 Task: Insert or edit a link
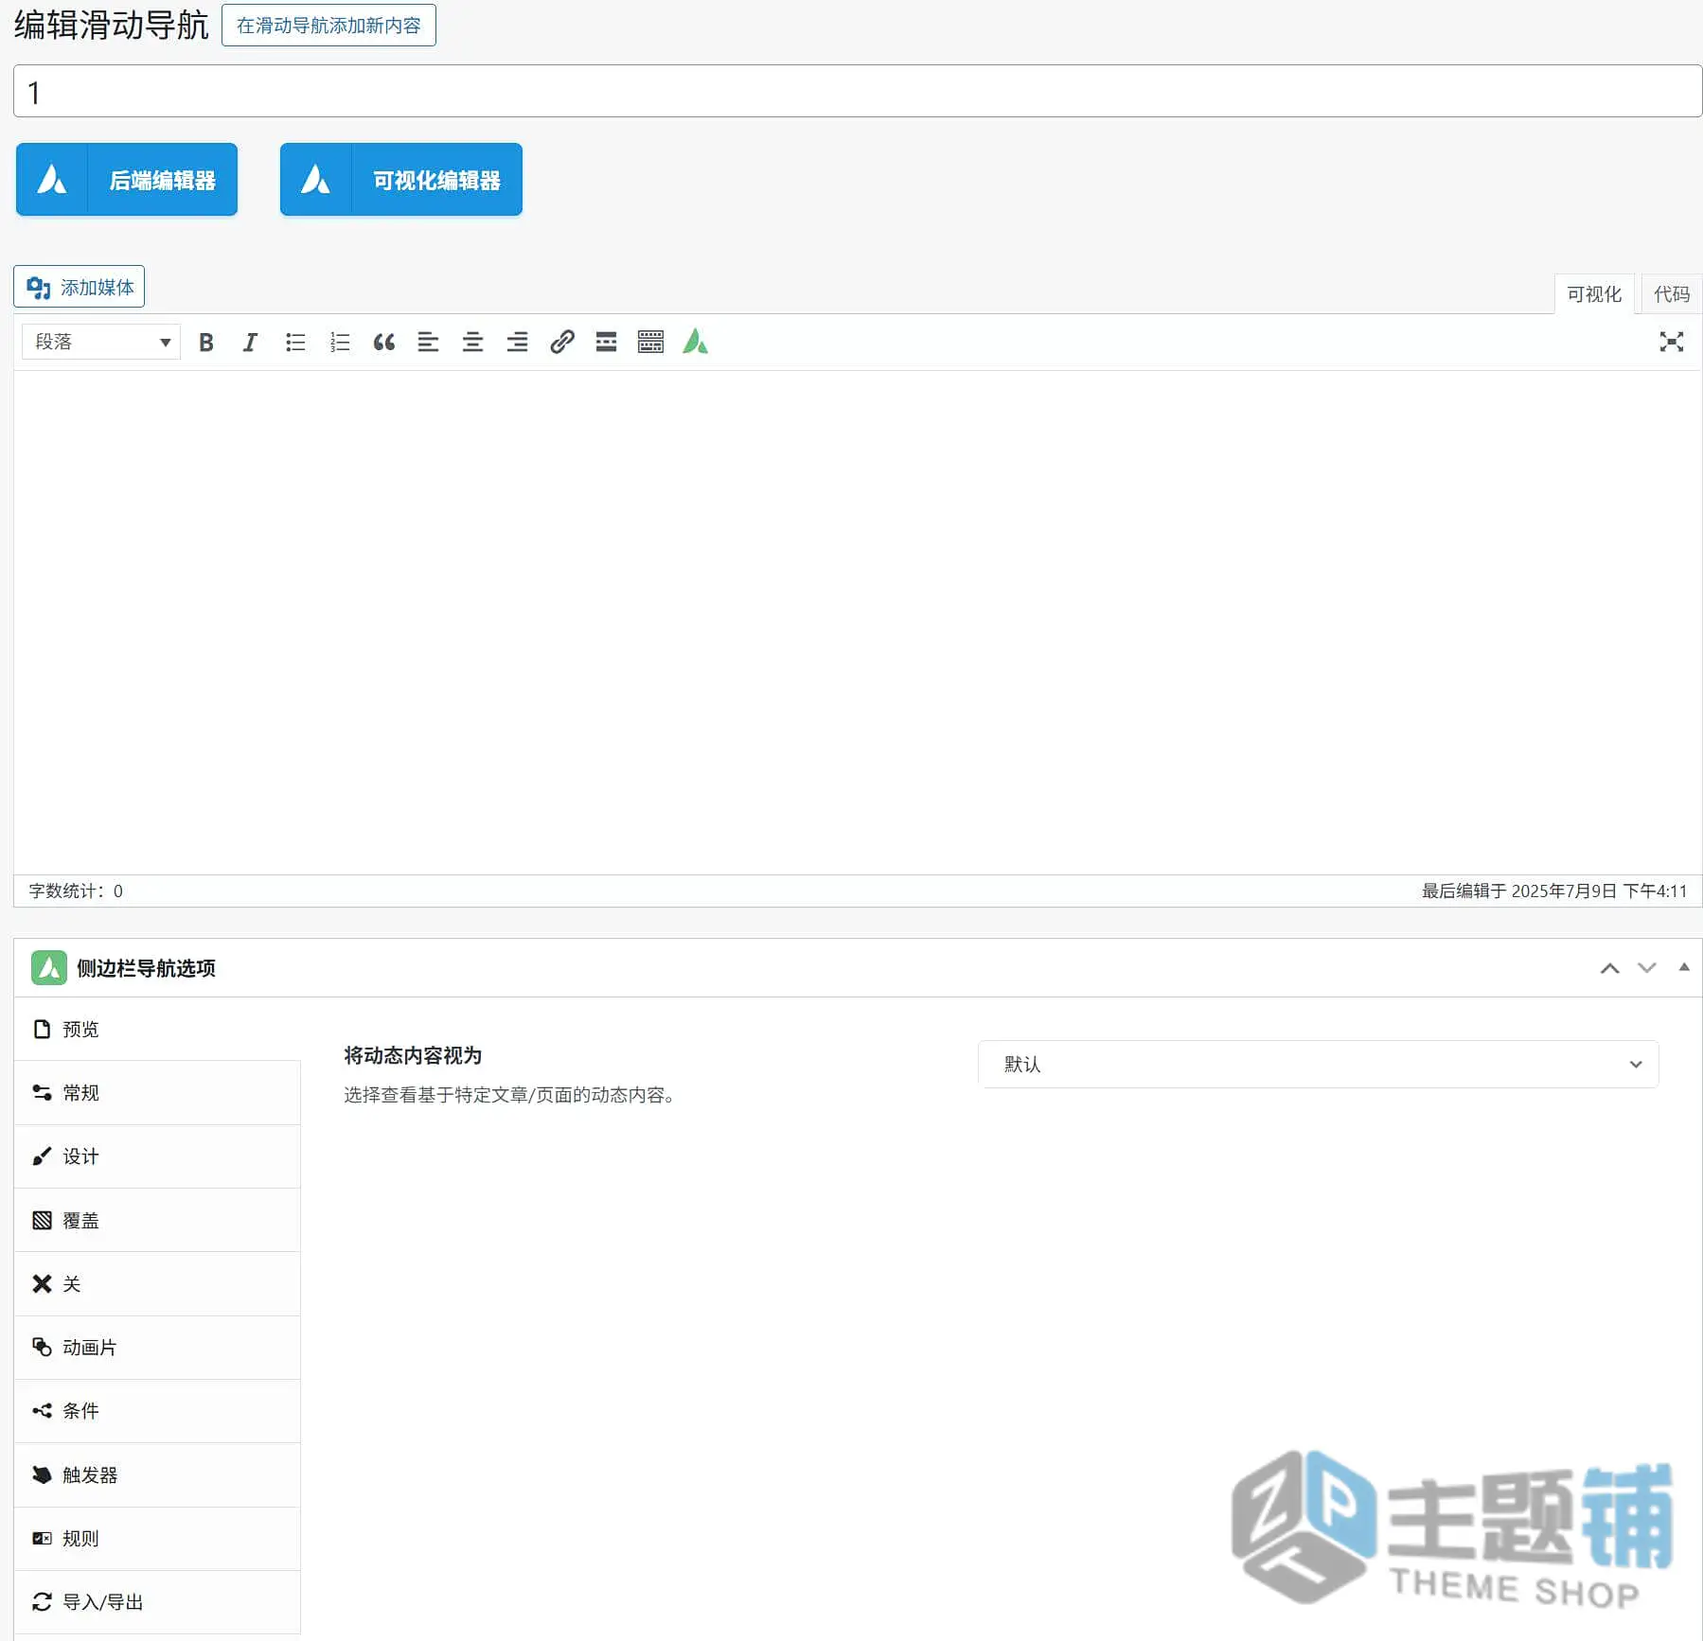(562, 343)
